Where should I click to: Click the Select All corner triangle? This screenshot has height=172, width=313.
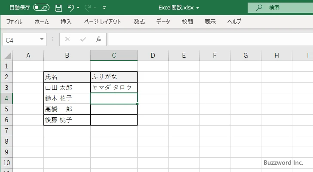click(x=7, y=55)
